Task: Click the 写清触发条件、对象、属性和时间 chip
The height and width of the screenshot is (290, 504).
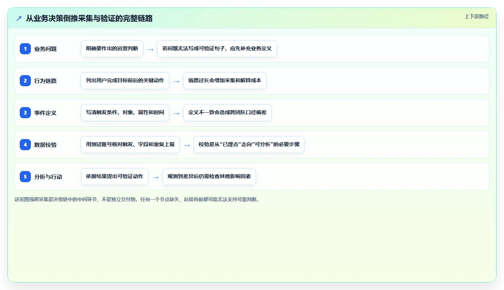Action: click(125, 113)
